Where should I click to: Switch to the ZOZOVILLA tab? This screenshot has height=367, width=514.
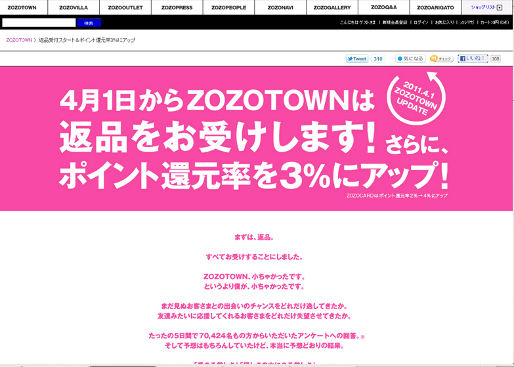[74, 7]
